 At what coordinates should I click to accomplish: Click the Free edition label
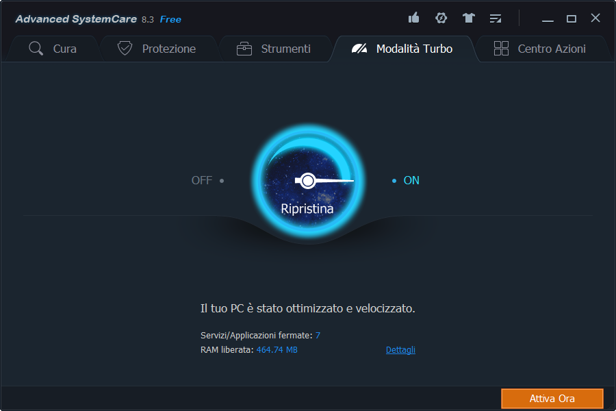[170, 19]
